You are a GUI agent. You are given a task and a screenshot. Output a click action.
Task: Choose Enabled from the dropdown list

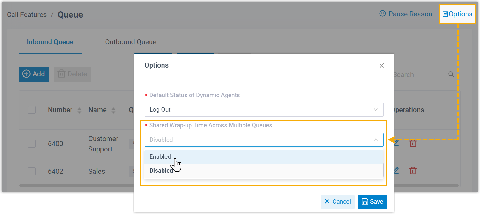click(160, 157)
